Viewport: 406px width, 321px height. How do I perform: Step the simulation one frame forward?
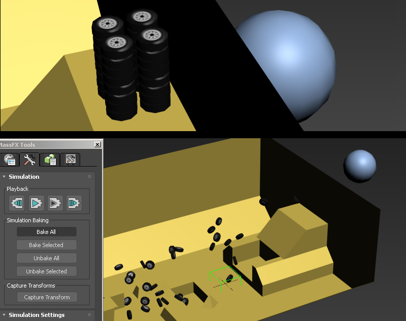coord(74,203)
